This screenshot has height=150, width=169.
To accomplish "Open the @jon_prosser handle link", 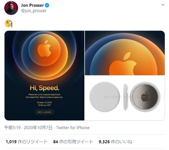I will click(34, 11).
